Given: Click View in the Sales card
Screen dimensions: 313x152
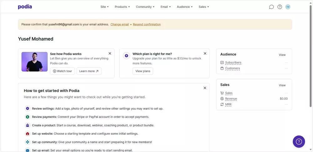Looking at the screenshot, I should click(282, 85).
